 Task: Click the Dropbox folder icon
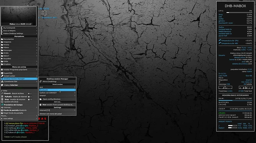click(2, 64)
